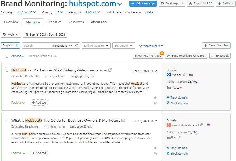This screenshot has height=161, width=236.
Task: Select all mentions checkbox next to Actions
Action: (7, 56)
